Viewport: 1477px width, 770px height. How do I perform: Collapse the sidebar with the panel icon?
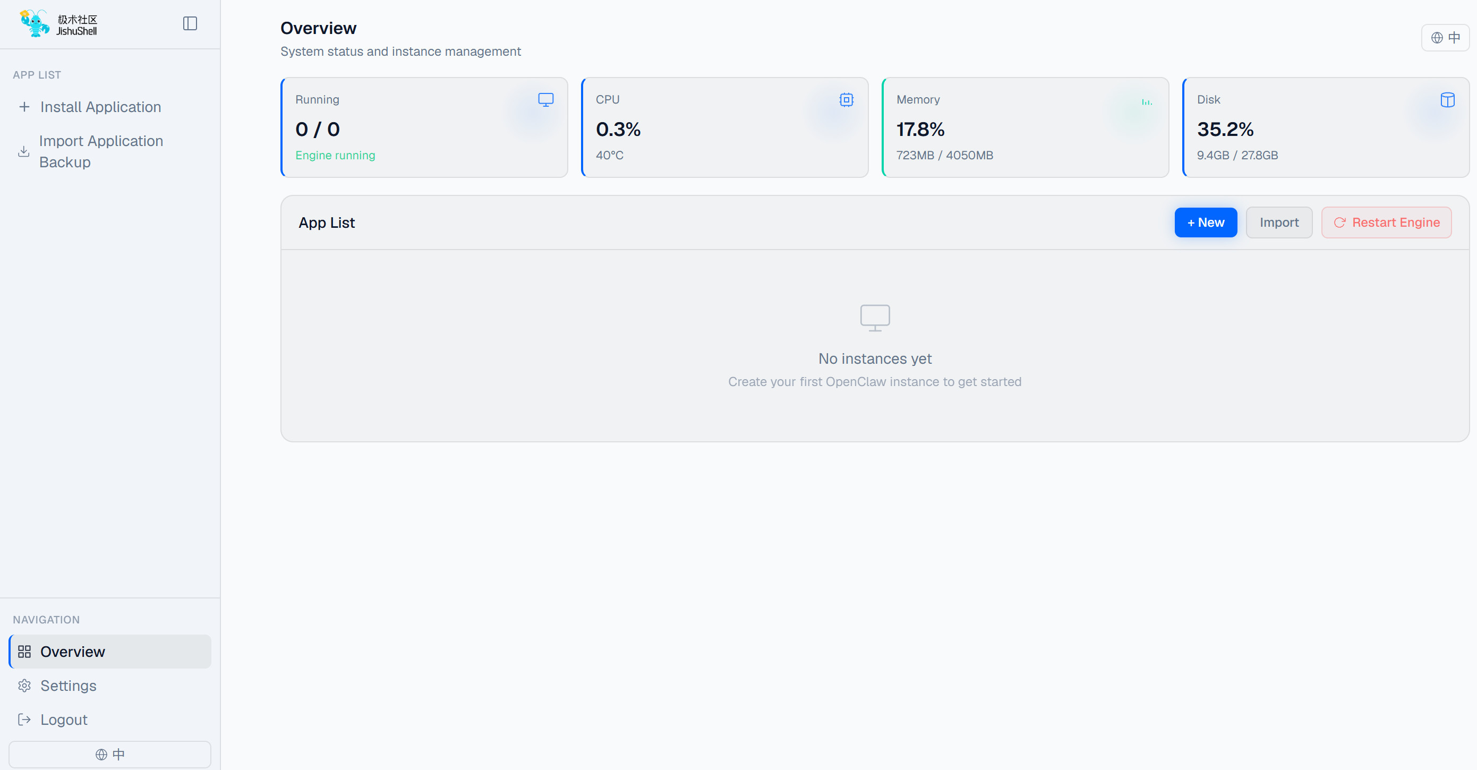tap(190, 23)
